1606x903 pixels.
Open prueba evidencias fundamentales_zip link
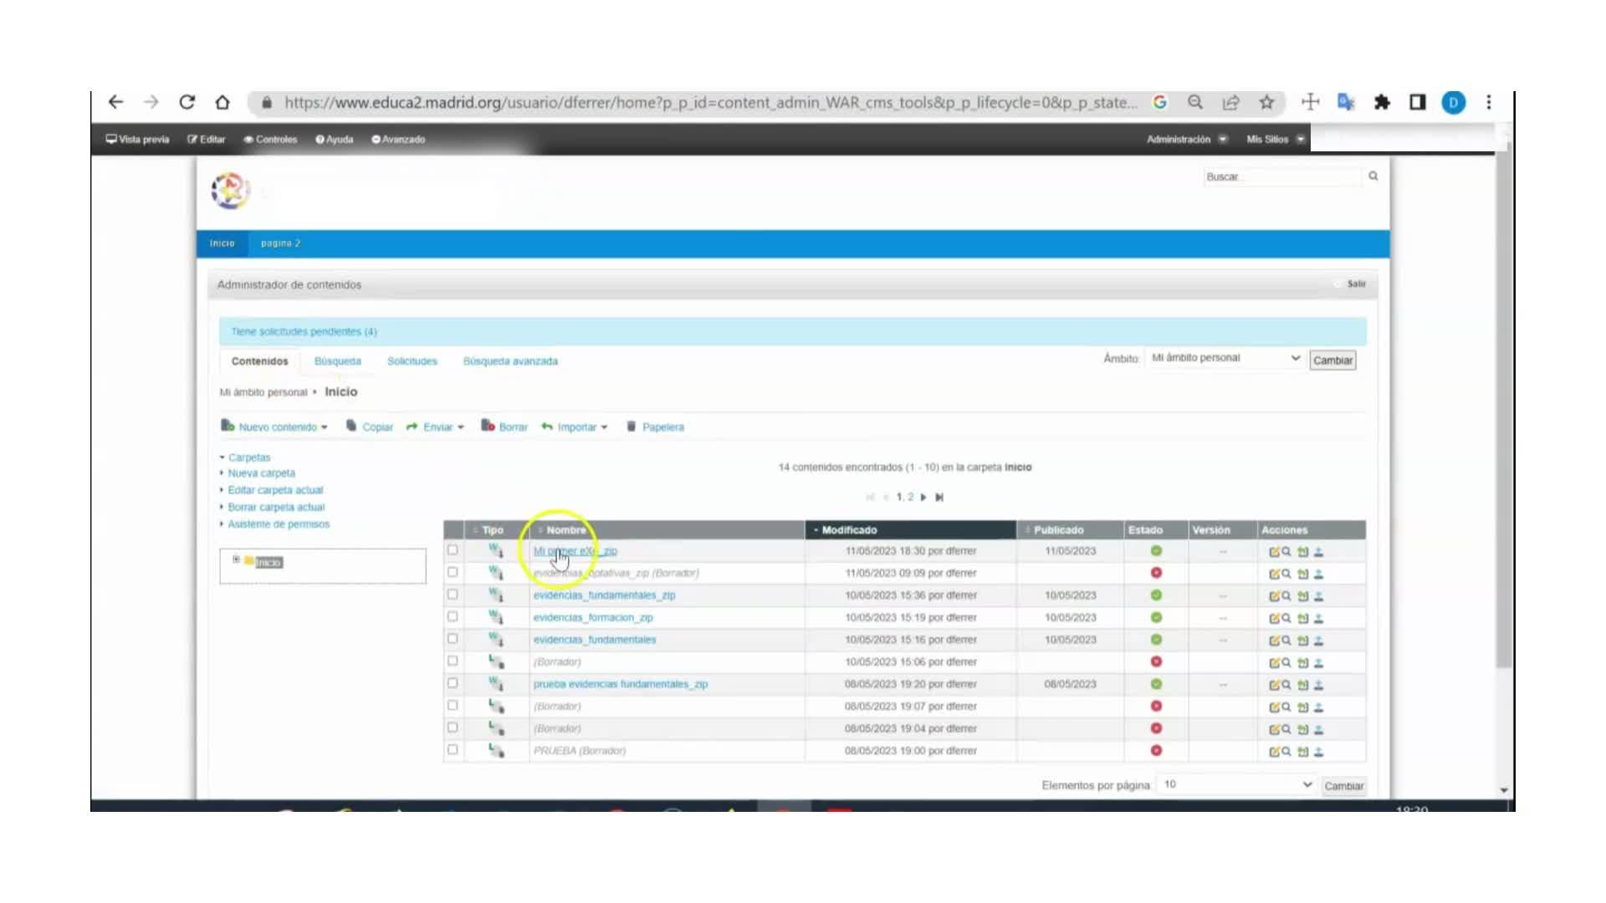coord(620,684)
